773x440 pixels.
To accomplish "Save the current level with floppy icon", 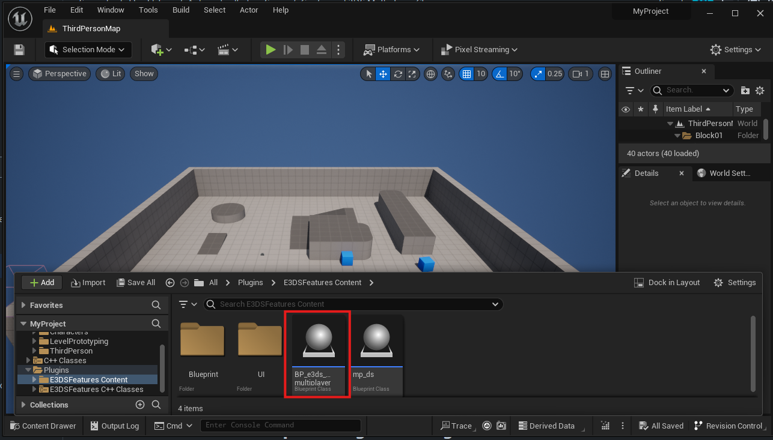I will [19, 50].
